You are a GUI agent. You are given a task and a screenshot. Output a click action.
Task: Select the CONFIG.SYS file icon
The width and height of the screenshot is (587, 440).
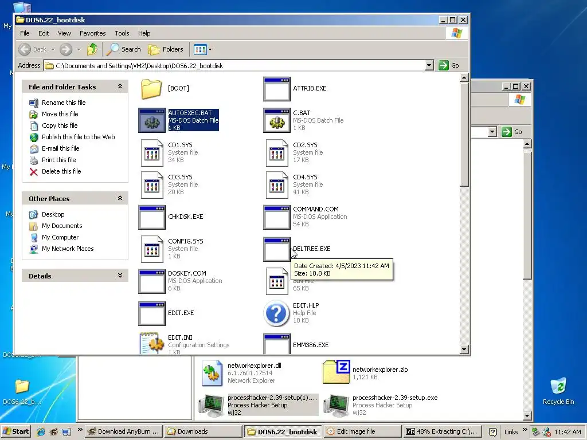[151, 249]
